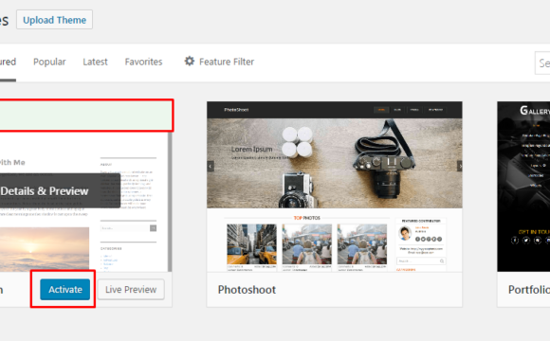
Task: Click the Portfolio theme thumbnail
Action: 523,187
